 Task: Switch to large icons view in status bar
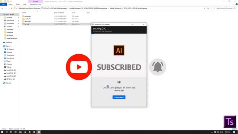point(236,129)
